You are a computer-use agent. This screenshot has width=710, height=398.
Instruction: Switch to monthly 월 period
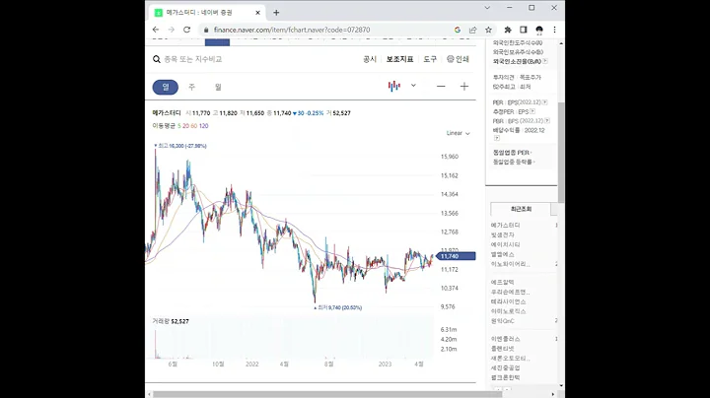[218, 87]
